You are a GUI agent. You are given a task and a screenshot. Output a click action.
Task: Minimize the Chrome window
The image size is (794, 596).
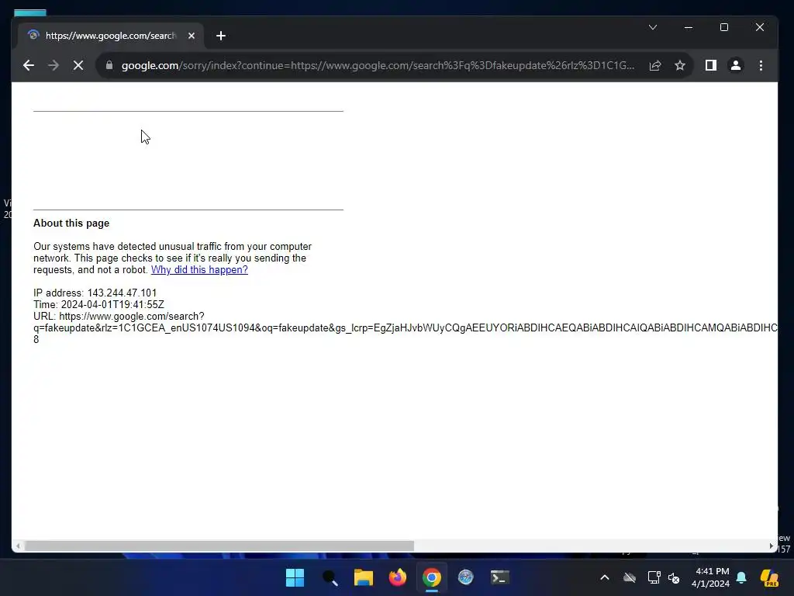tap(689, 27)
